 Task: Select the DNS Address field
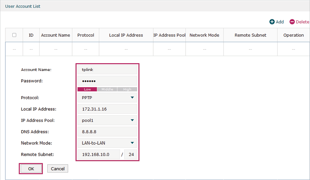pos(107,132)
